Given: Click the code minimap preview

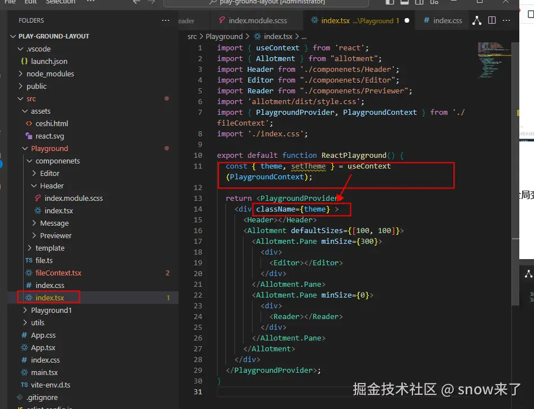Looking at the screenshot, I should coord(493,60).
